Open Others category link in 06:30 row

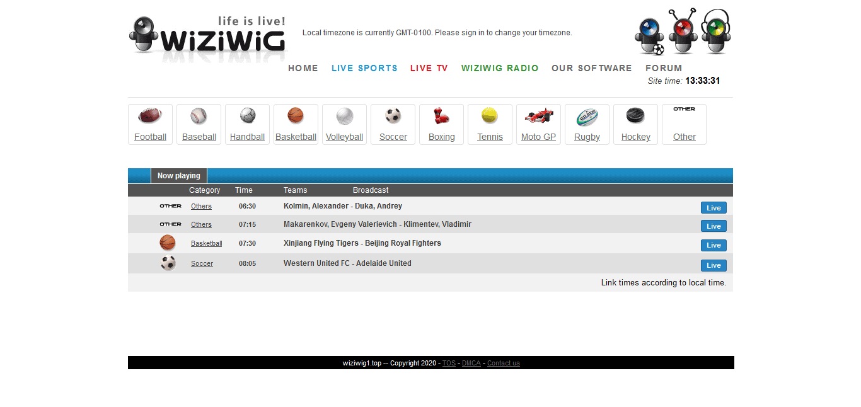click(x=201, y=207)
